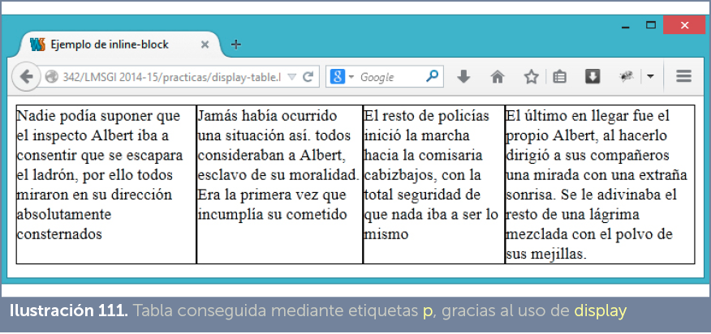Go to the Home page icon
Viewport: 711px width, 334px height.
pyautogui.click(x=498, y=77)
